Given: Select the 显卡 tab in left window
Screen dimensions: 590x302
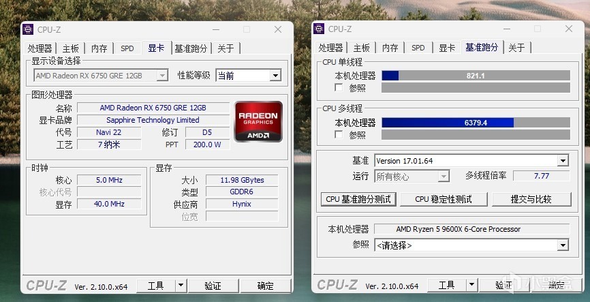Looking at the screenshot, I should (x=156, y=48).
